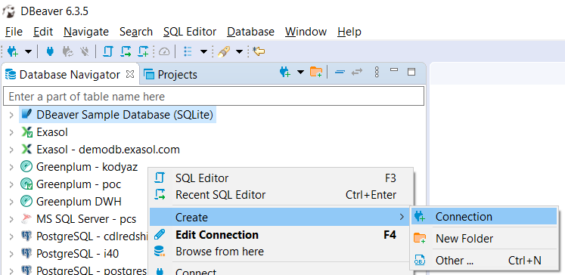Open the File menu
The image size is (565, 275).
point(14,32)
